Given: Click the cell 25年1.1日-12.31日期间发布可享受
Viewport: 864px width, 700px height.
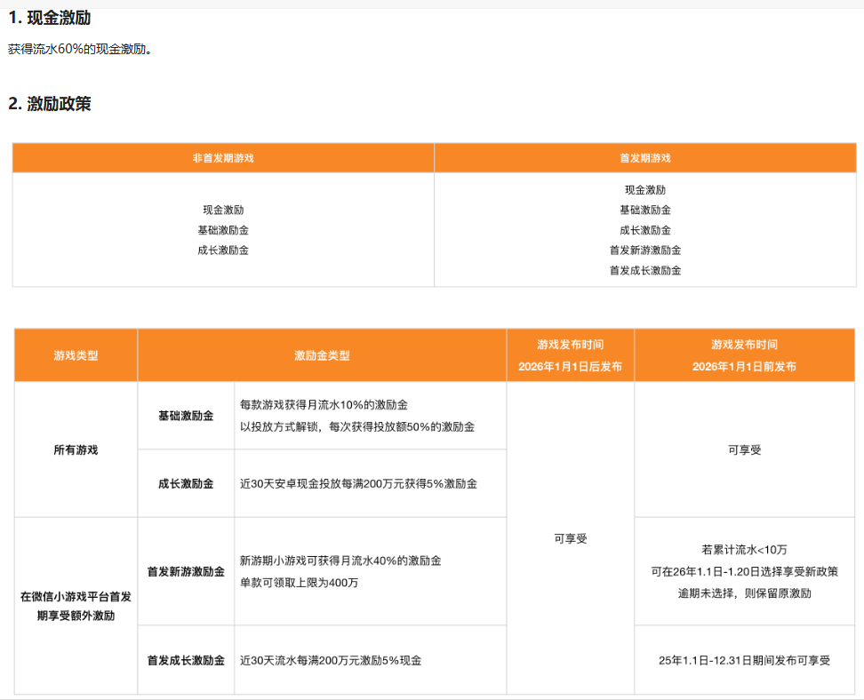Looking at the screenshot, I should [x=743, y=658].
